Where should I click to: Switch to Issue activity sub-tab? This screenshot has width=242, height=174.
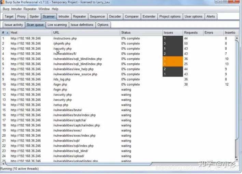(x=14, y=25)
